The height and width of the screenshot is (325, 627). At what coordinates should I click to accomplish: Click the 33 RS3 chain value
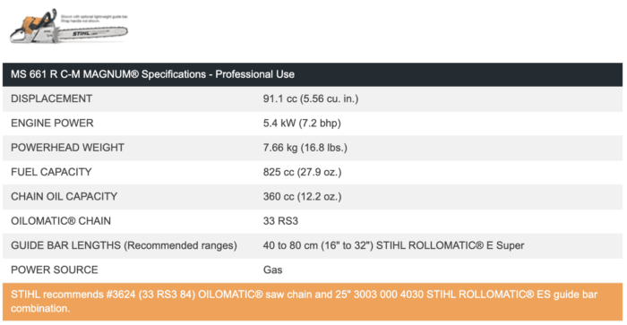click(x=280, y=220)
